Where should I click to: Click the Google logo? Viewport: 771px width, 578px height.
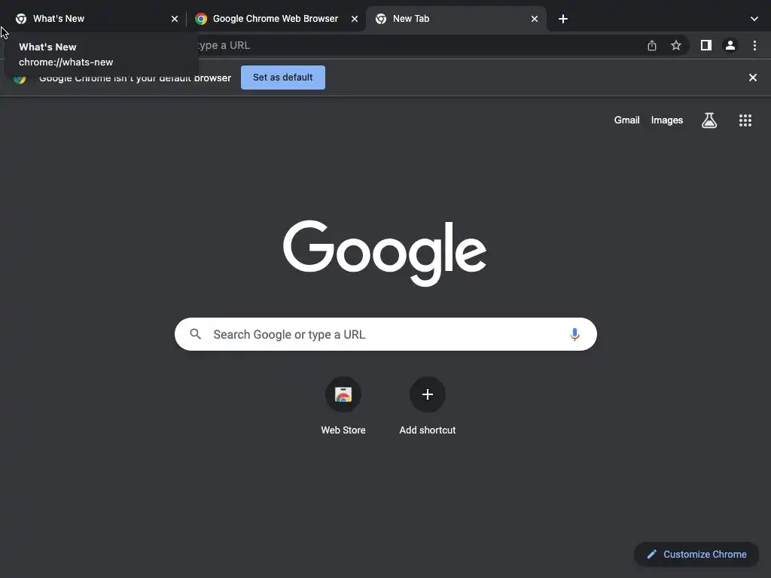click(385, 253)
